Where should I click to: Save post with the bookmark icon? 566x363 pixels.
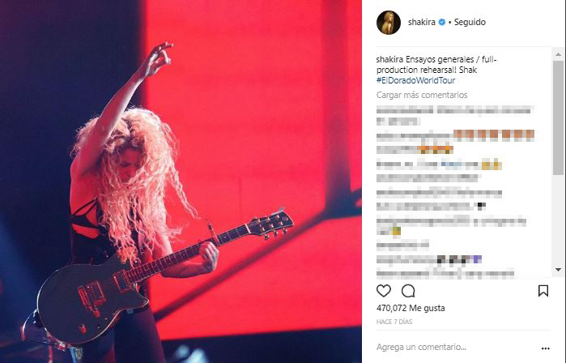(543, 291)
